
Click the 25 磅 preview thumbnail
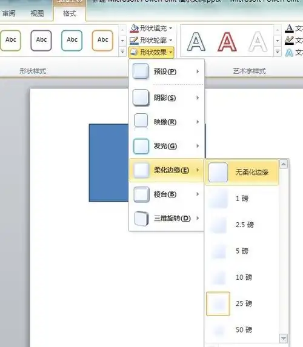[x=218, y=303]
